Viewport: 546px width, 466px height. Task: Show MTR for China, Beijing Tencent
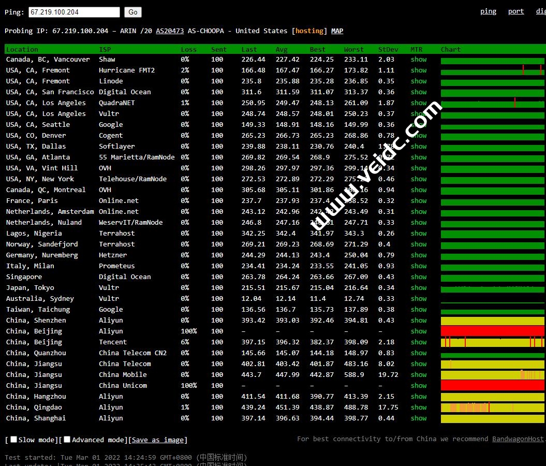(x=419, y=342)
